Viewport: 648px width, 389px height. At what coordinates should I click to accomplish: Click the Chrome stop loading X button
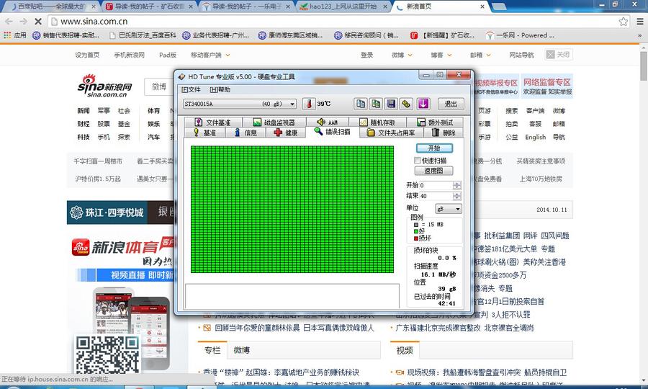click(37, 21)
